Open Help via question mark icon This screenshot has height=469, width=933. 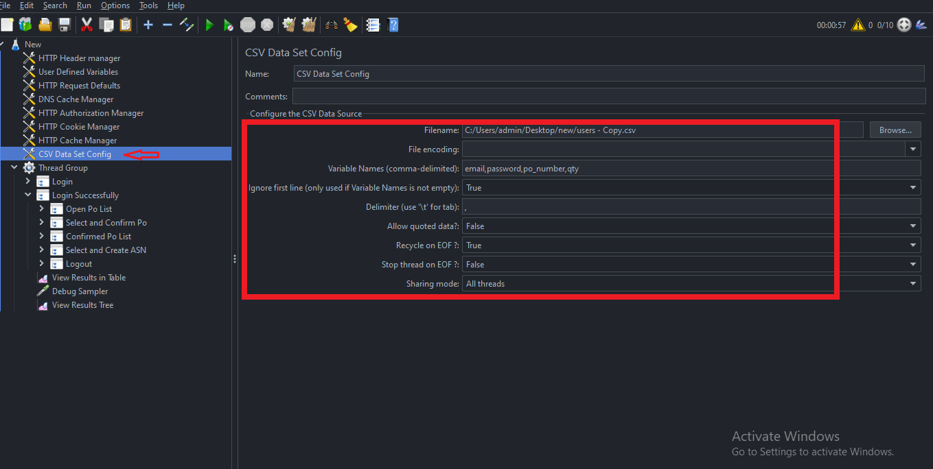click(393, 25)
